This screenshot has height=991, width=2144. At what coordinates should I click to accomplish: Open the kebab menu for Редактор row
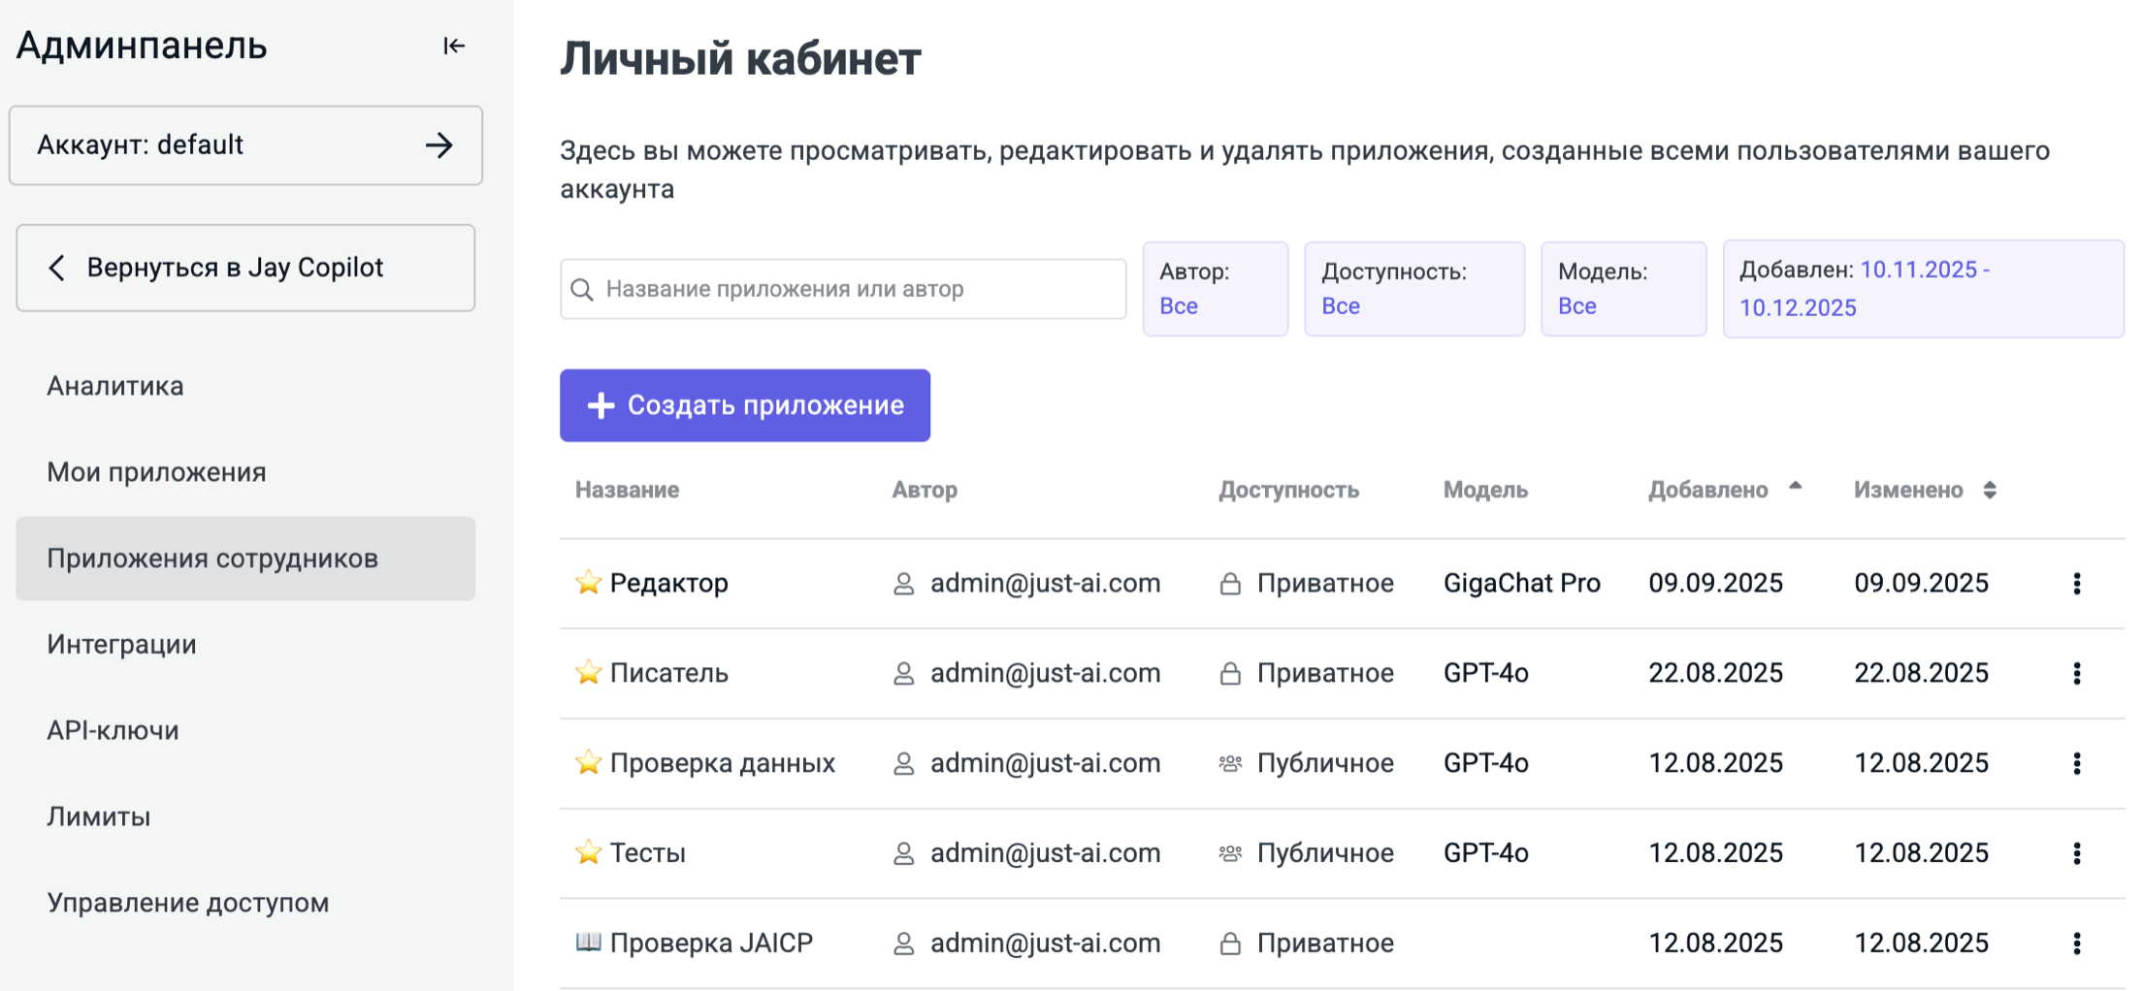(2076, 583)
